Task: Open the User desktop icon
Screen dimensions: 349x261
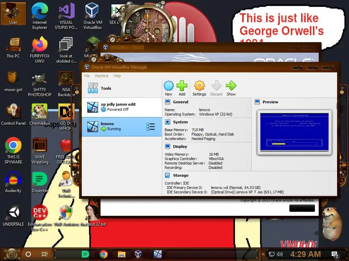Action: click(x=13, y=13)
